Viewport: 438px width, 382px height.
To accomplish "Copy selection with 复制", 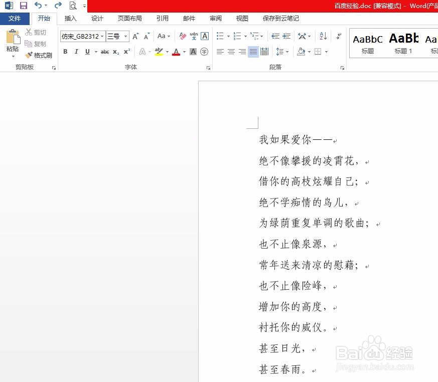I will coord(36,44).
